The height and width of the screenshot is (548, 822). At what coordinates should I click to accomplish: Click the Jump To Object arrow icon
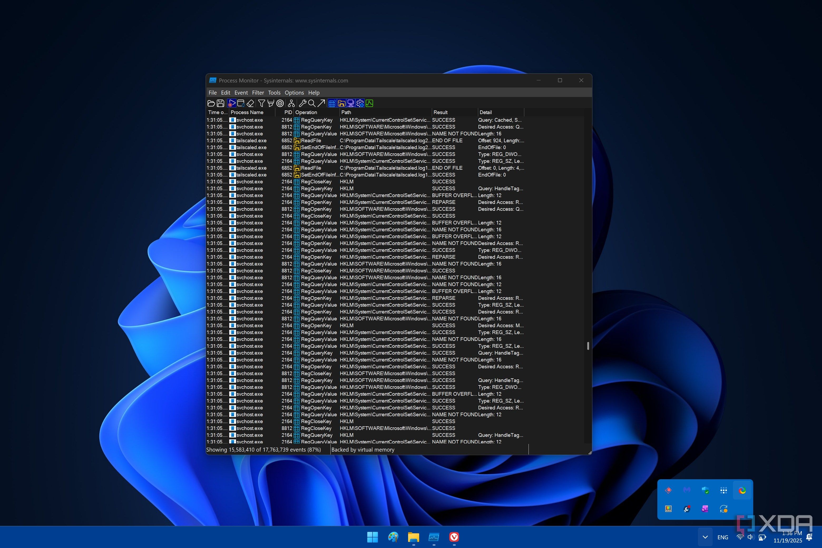pyautogui.click(x=321, y=103)
